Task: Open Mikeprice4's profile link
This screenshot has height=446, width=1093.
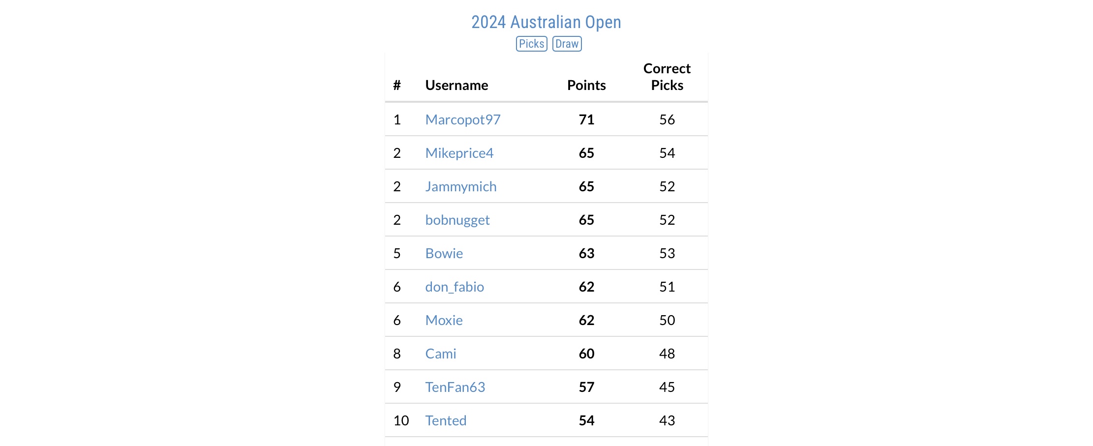Action: pos(459,153)
